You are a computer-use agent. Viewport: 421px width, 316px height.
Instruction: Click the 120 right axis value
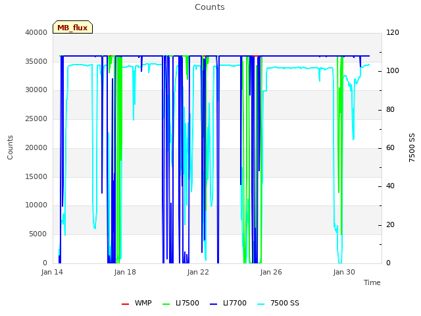(393, 32)
